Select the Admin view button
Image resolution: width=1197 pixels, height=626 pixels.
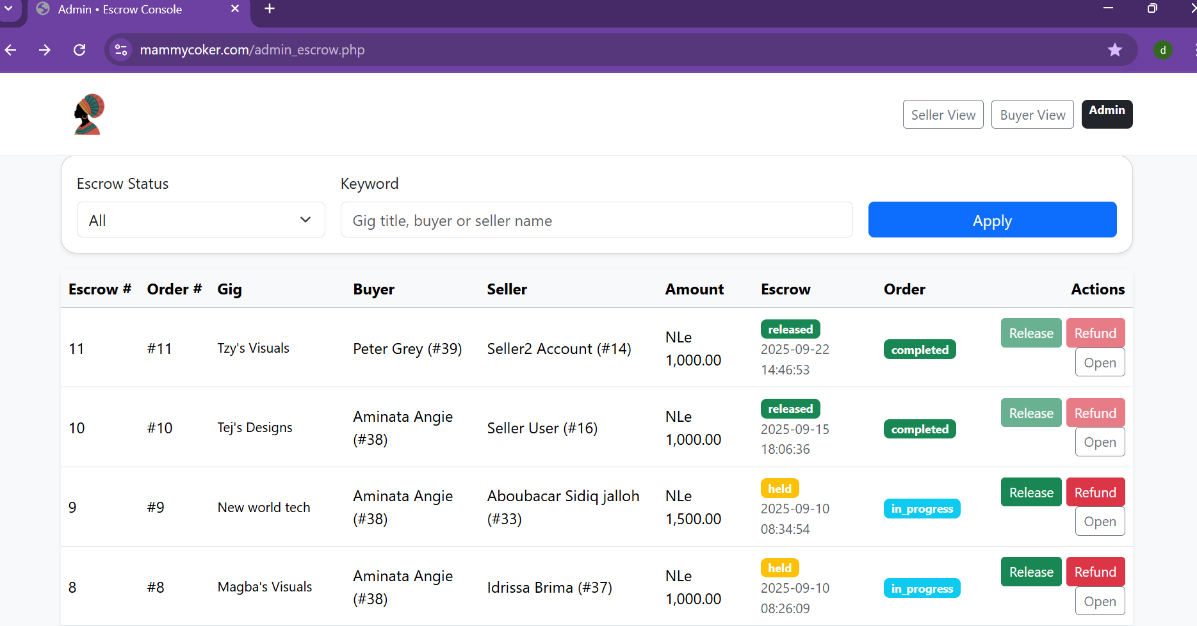coord(1107,114)
